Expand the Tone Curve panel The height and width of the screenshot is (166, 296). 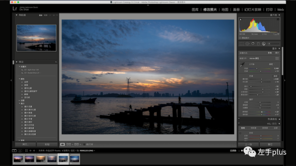click(x=279, y=119)
